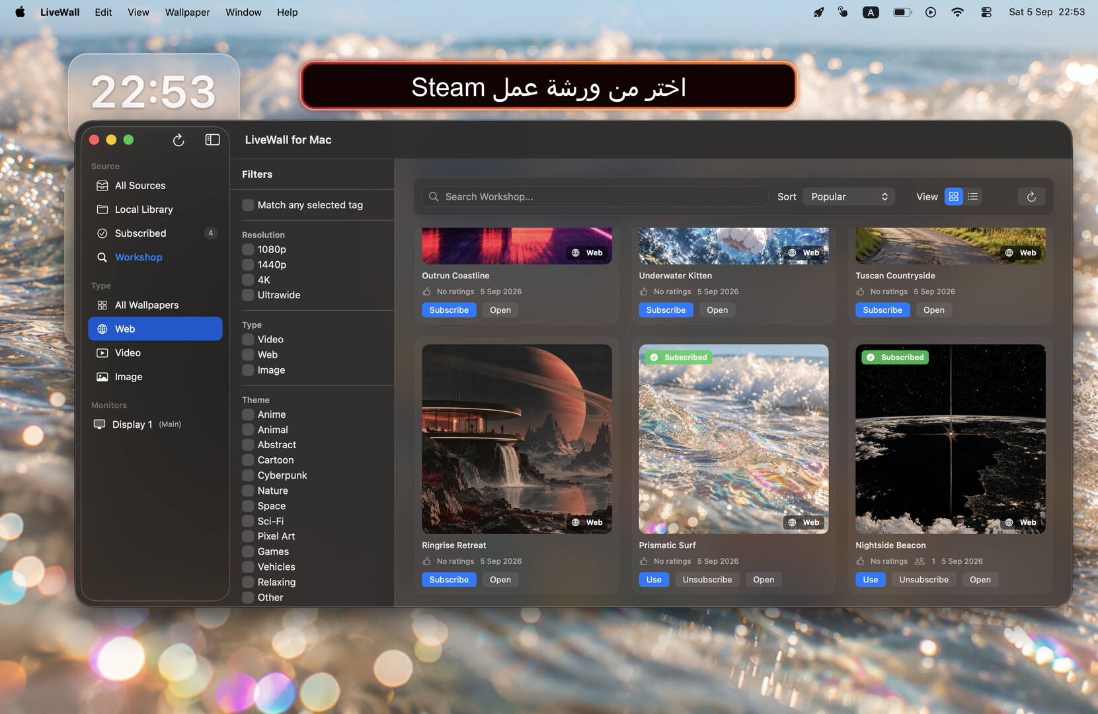Click the reload icon in the sidebar header
This screenshot has height=714, width=1098.
pyautogui.click(x=178, y=140)
